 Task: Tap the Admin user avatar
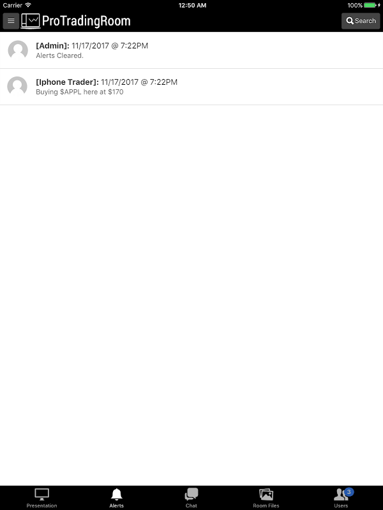coord(18,50)
